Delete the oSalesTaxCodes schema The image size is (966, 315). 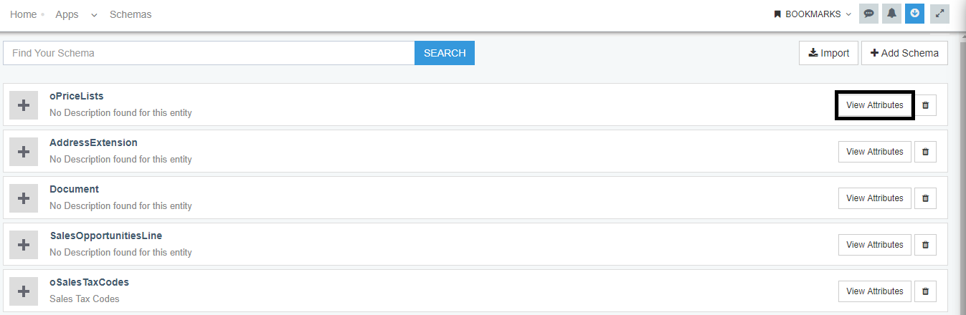click(x=925, y=291)
